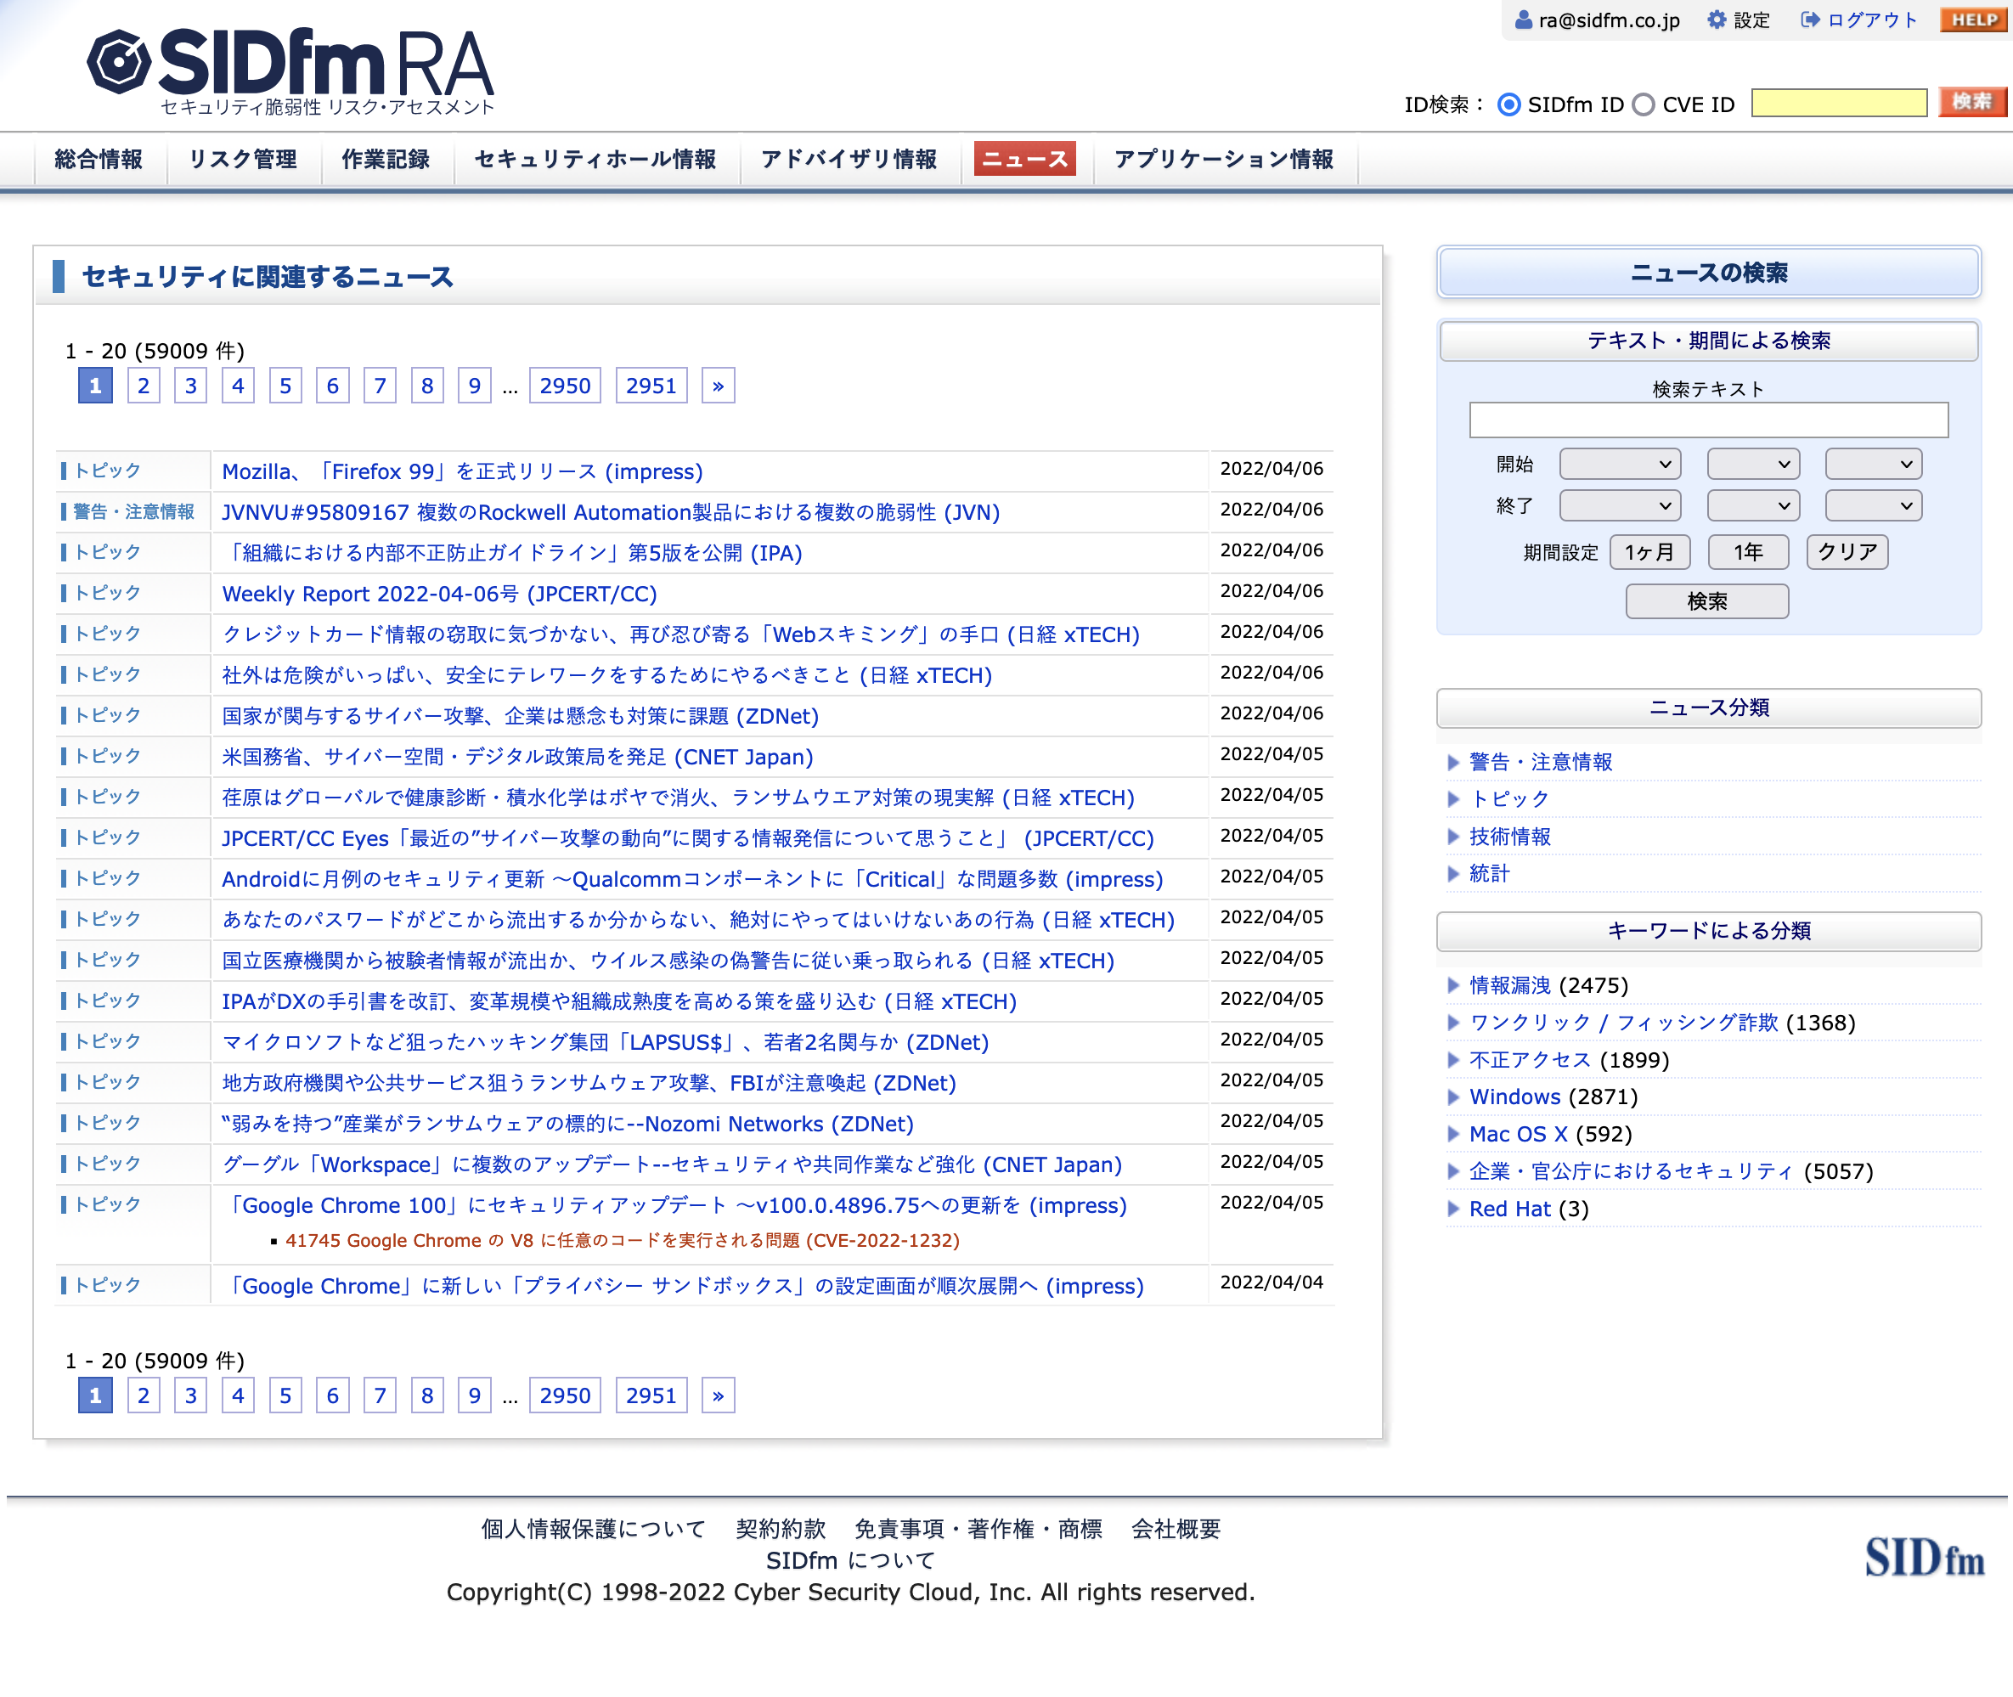2013x1697 pixels.
Task: Open the second 開始 date dropdown
Action: pos(1753,465)
